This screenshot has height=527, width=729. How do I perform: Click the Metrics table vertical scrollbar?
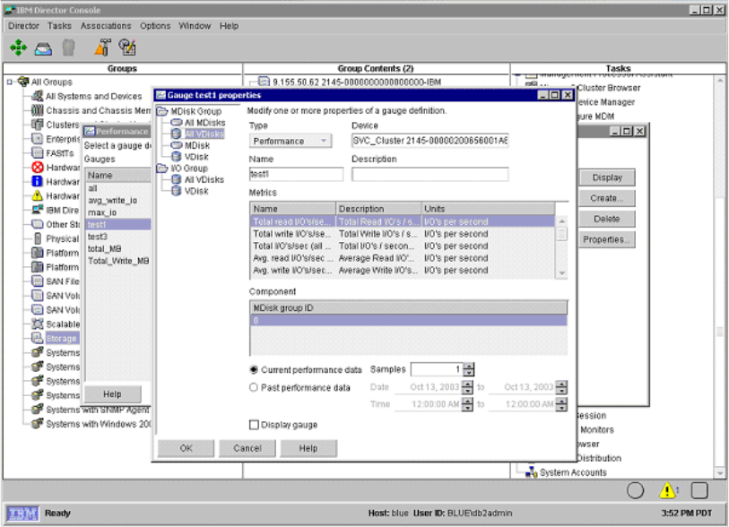[561, 246]
